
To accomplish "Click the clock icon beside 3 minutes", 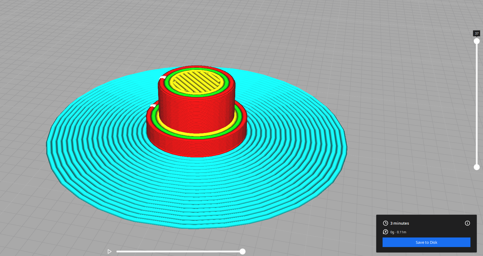I will tap(386, 223).
